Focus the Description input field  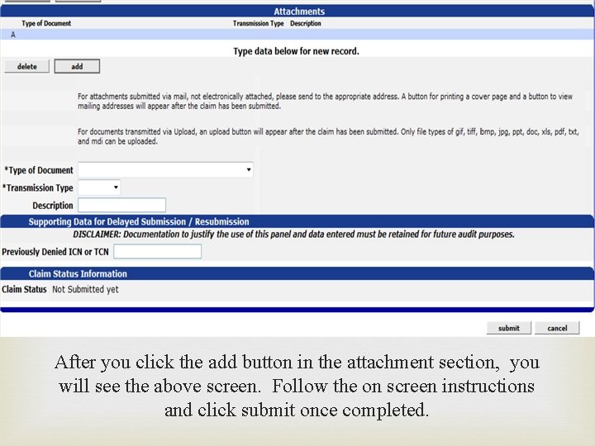pos(121,205)
